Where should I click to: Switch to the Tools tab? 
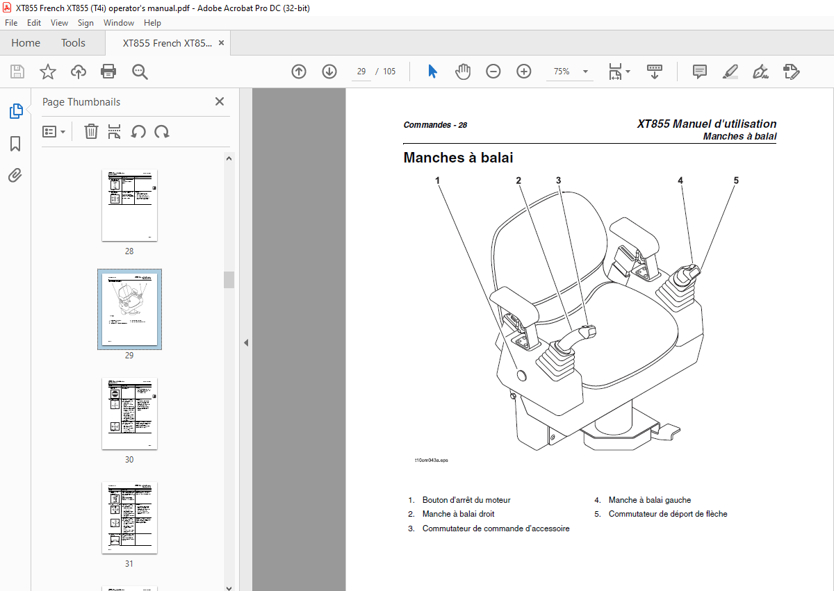click(x=73, y=43)
